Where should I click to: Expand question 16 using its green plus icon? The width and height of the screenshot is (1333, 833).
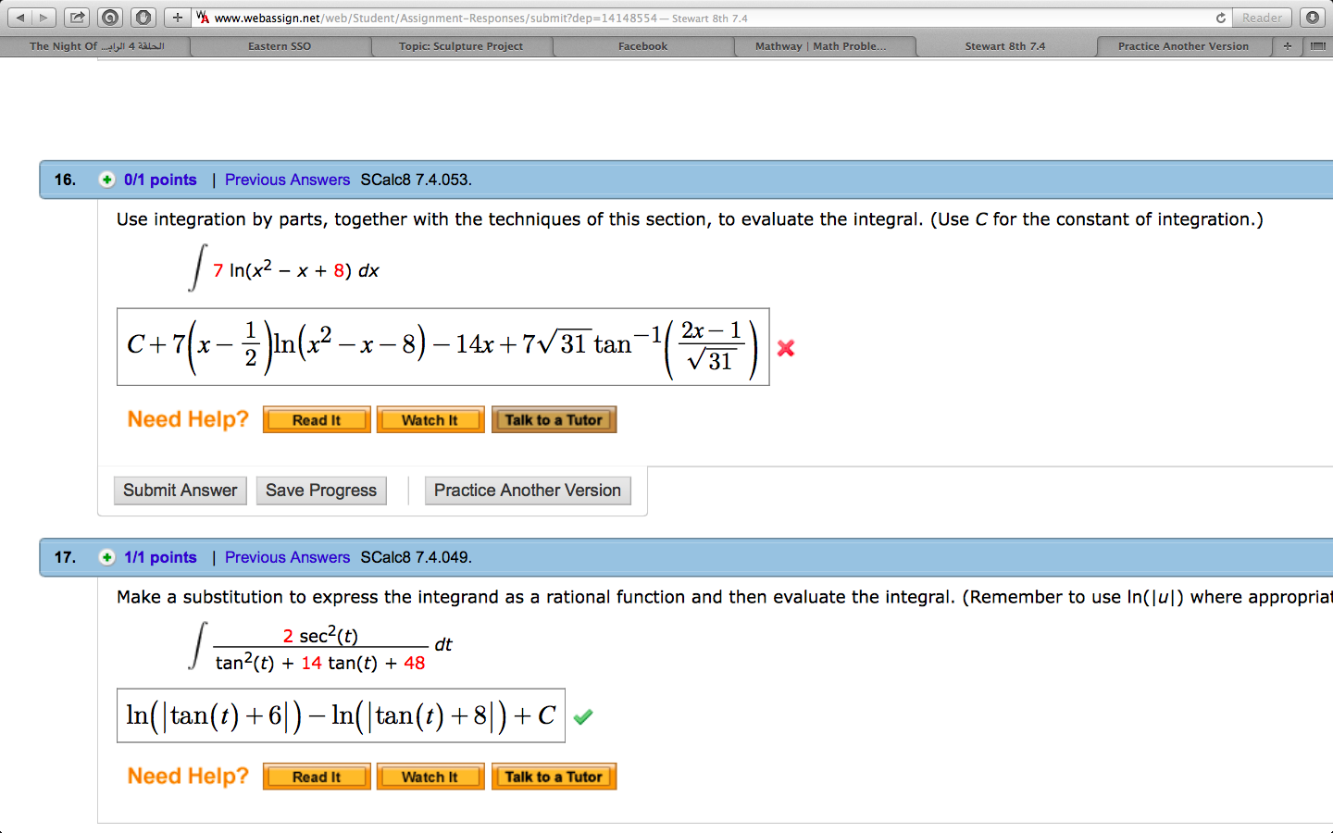(x=106, y=180)
